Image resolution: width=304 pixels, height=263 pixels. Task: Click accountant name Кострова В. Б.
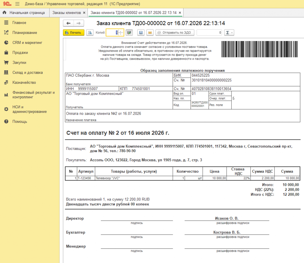coord(227,232)
